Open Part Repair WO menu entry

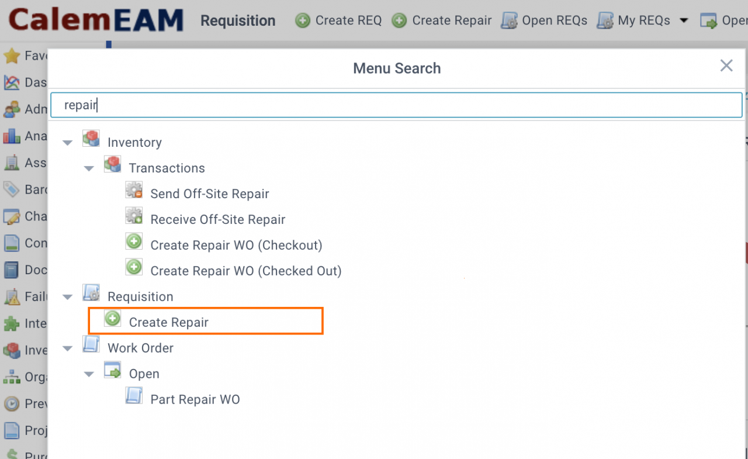pos(195,400)
